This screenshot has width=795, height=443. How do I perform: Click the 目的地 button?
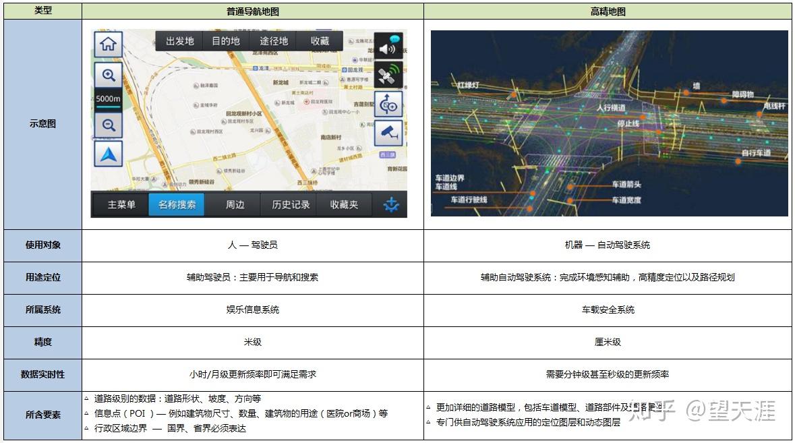coord(227,40)
